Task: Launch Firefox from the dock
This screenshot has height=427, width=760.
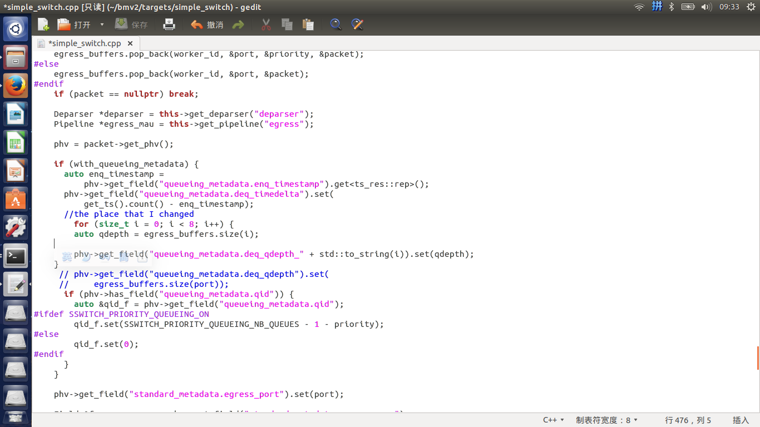Action: pos(15,86)
